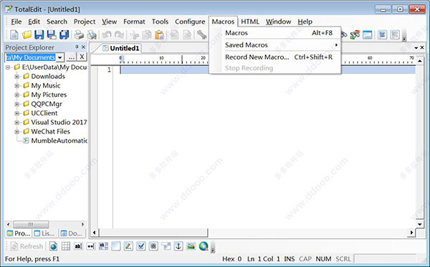Expand the Downloads folder node
Image resolution: width=430 pixels, height=267 pixels.
[17, 76]
